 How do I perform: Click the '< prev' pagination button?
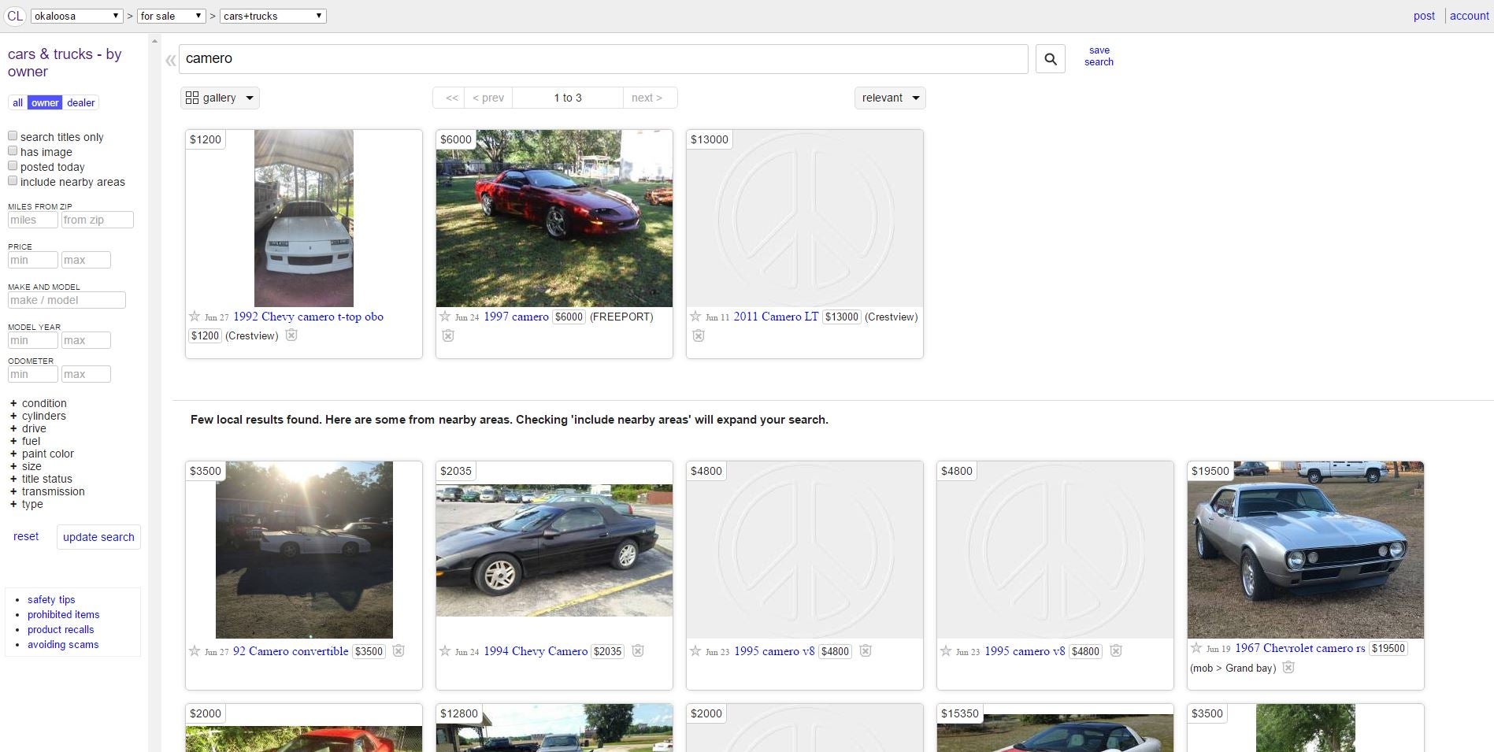(x=488, y=98)
